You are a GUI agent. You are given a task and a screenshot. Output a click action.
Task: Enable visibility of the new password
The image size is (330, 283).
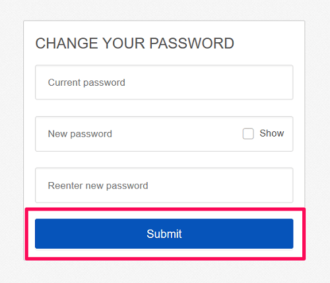(x=248, y=133)
